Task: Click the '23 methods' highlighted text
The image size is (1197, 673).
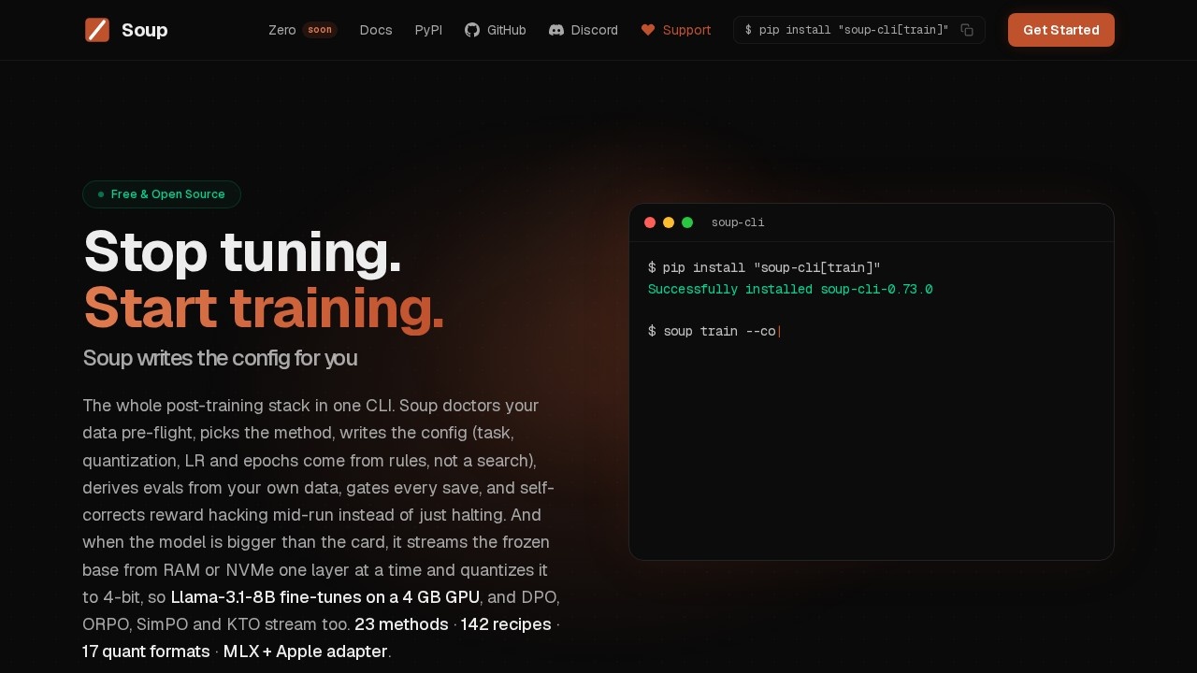Action: tap(401, 623)
